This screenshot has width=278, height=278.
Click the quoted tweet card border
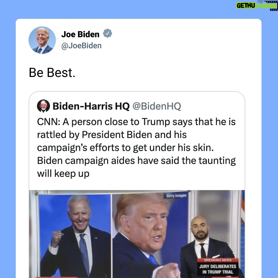click(137, 92)
